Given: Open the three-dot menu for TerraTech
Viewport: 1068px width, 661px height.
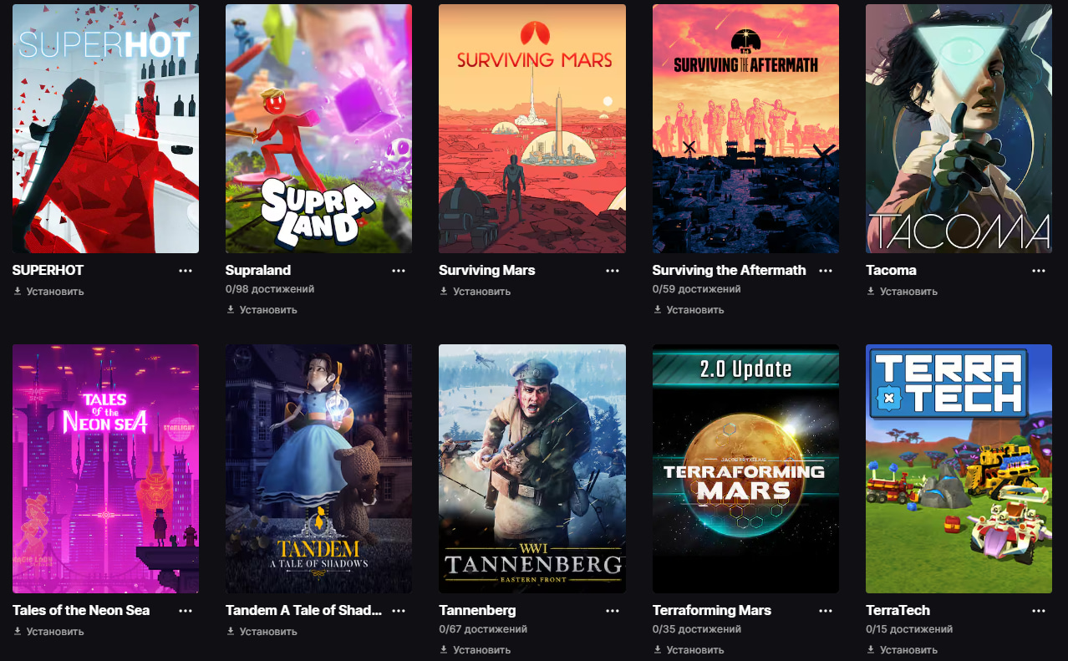Looking at the screenshot, I should (1039, 611).
